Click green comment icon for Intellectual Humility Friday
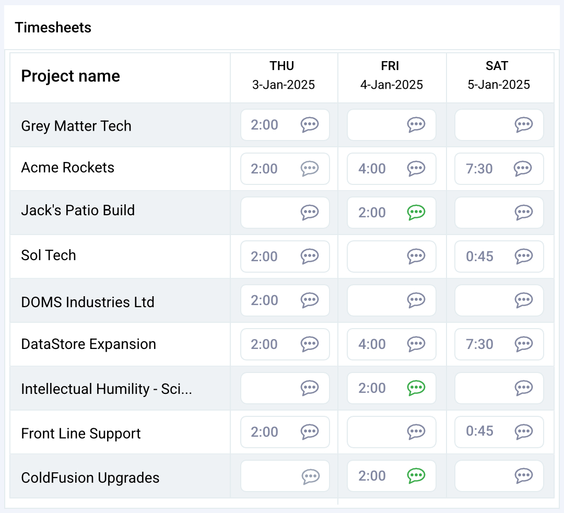The image size is (564, 513). (x=416, y=388)
